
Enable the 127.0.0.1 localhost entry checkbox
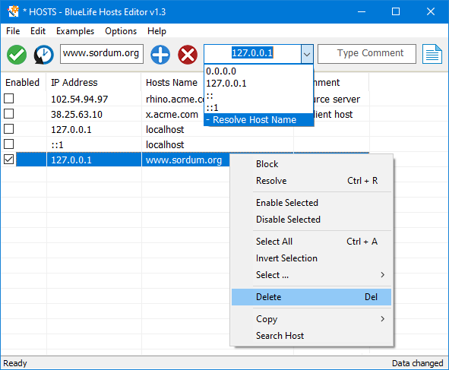[x=9, y=129]
